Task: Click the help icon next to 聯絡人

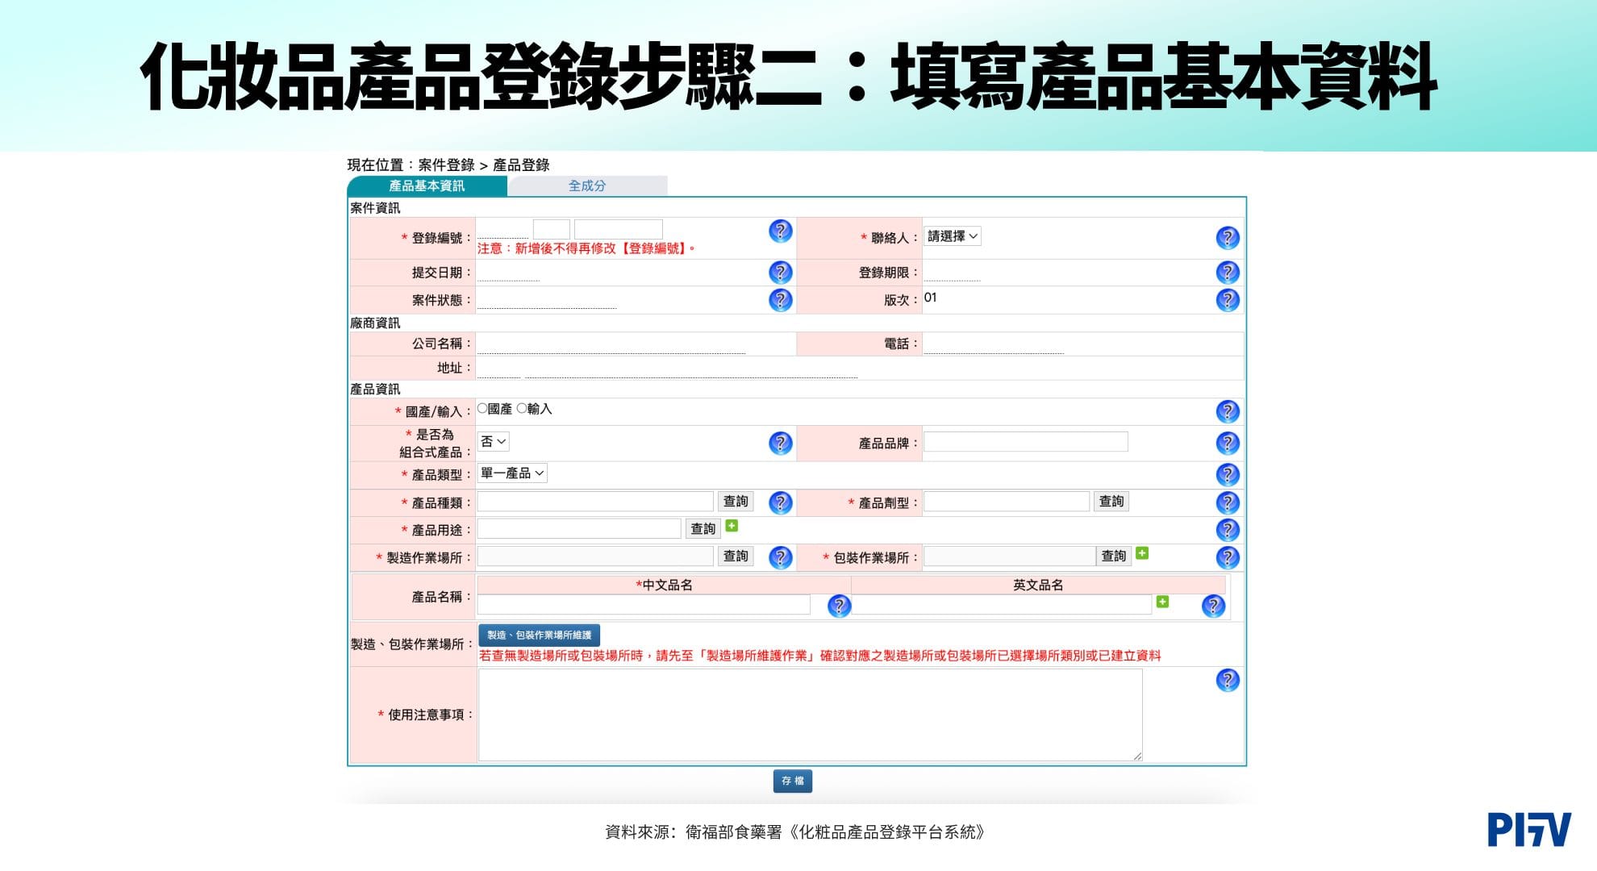Action: coord(1227,237)
